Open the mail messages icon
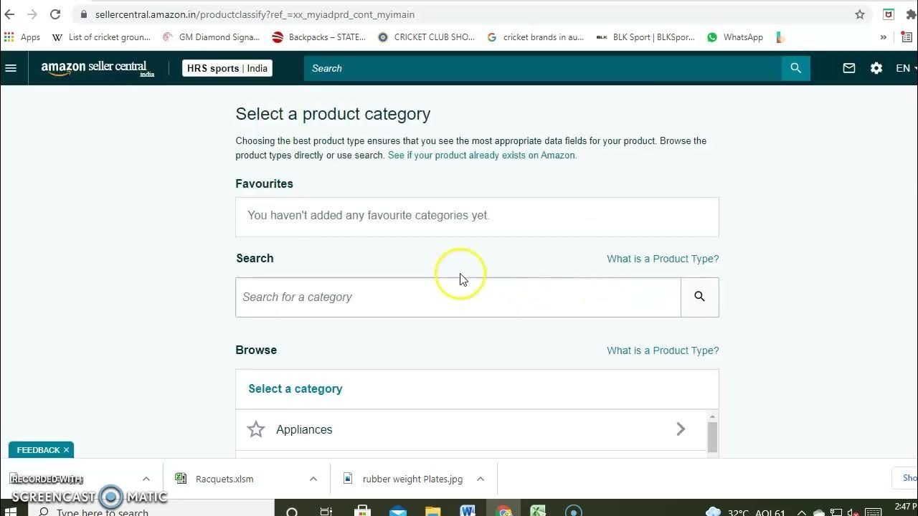The image size is (918, 516). (849, 68)
